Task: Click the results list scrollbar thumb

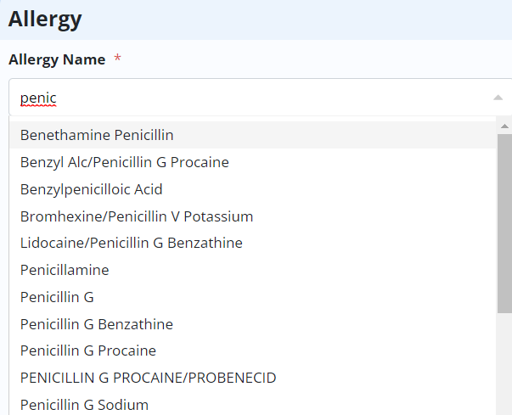Action: tap(504, 222)
